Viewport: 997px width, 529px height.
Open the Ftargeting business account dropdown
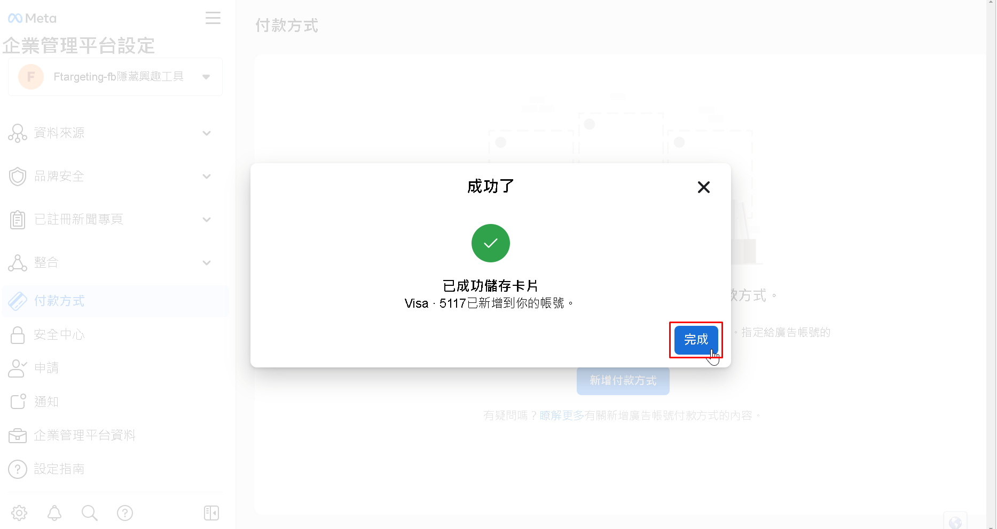coord(115,77)
